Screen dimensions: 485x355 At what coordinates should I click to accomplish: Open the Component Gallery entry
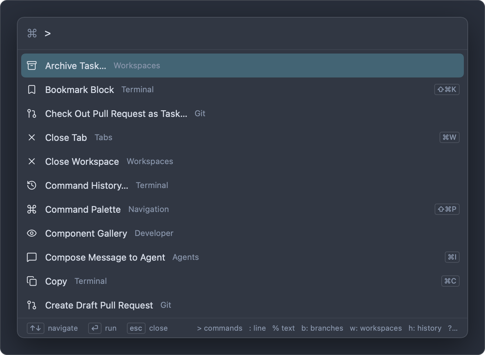(x=242, y=233)
